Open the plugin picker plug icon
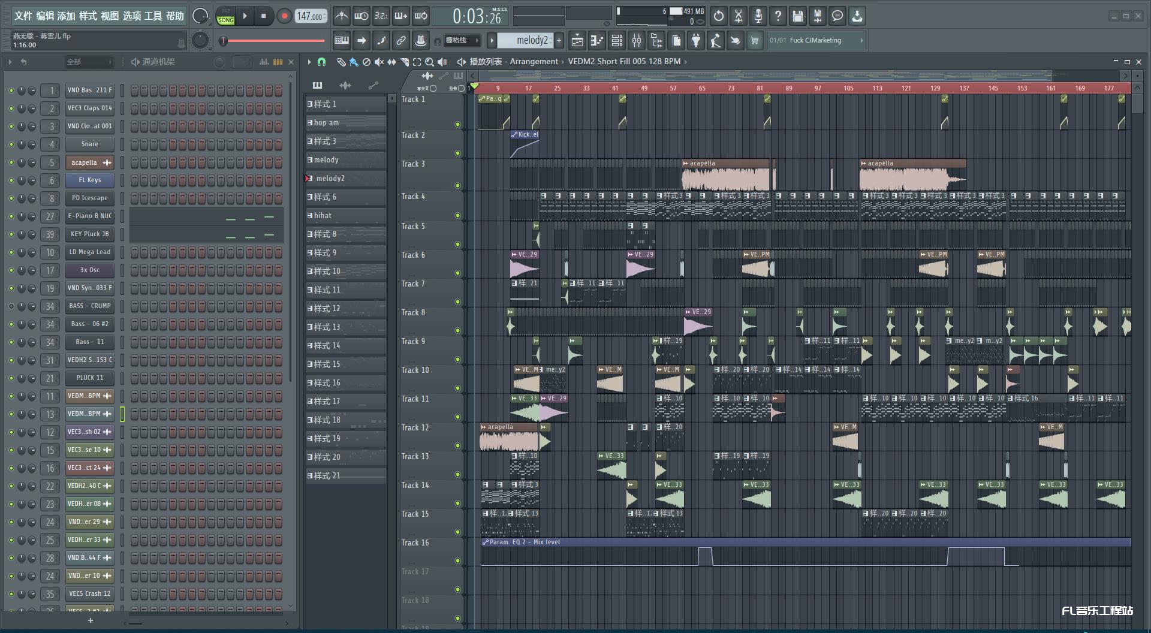 (696, 41)
